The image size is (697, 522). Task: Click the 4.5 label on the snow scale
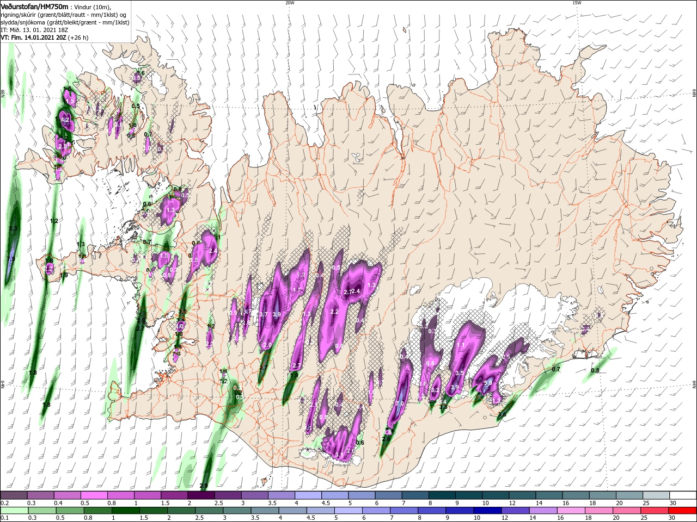coord(326,503)
